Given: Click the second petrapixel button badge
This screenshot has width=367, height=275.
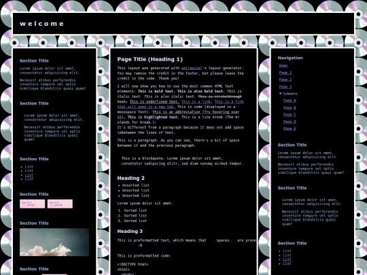Looking at the screenshot, I should (x=60, y=204).
